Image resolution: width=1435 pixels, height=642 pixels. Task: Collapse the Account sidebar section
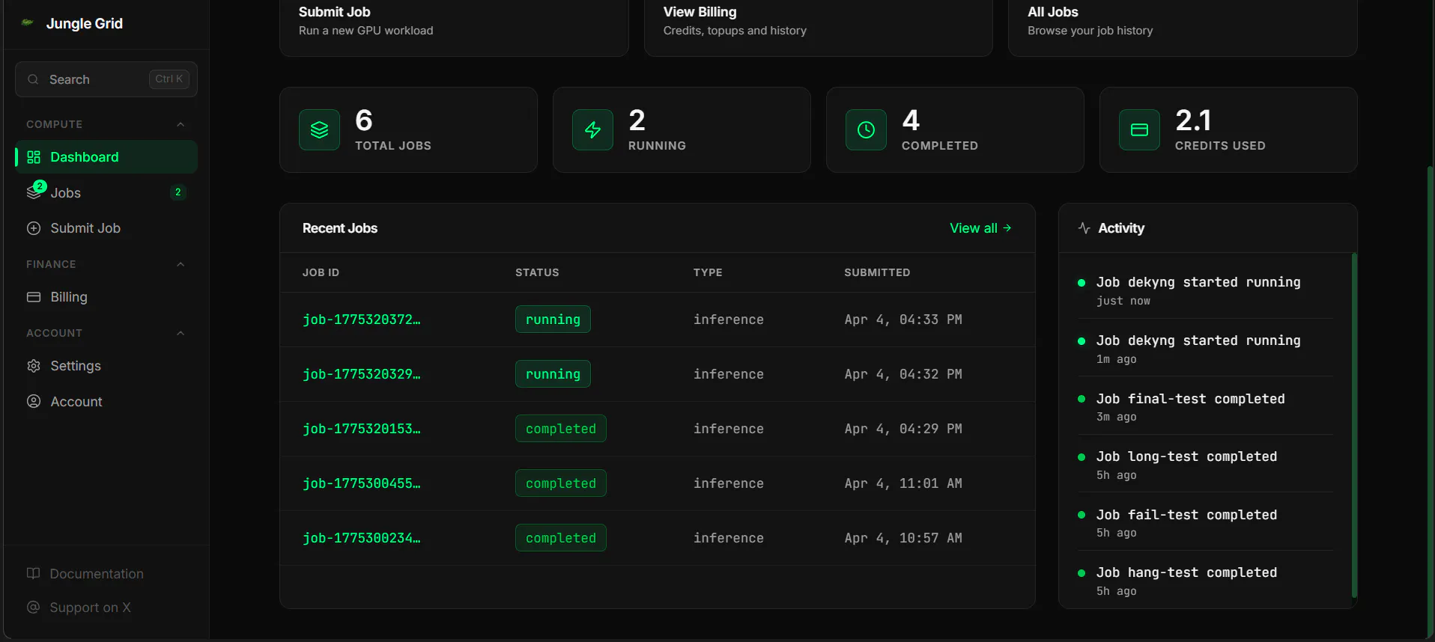pos(180,333)
